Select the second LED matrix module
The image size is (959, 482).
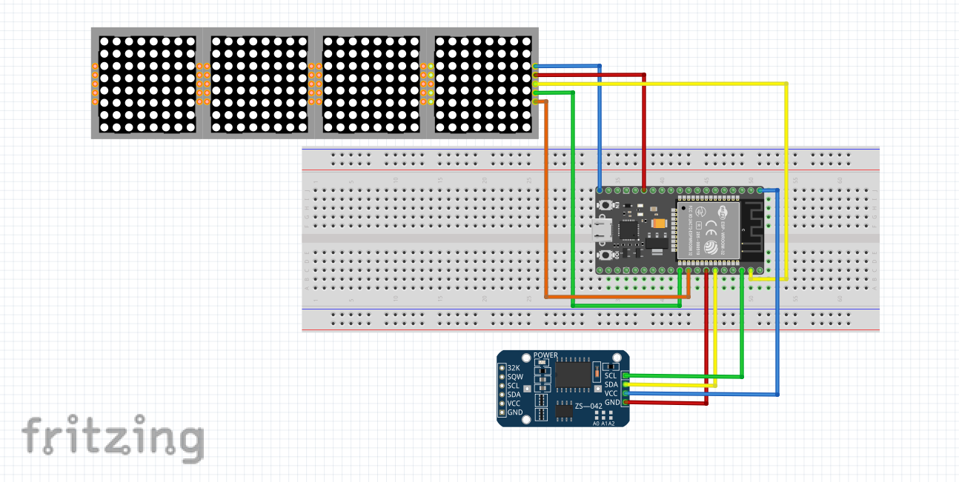pos(259,85)
